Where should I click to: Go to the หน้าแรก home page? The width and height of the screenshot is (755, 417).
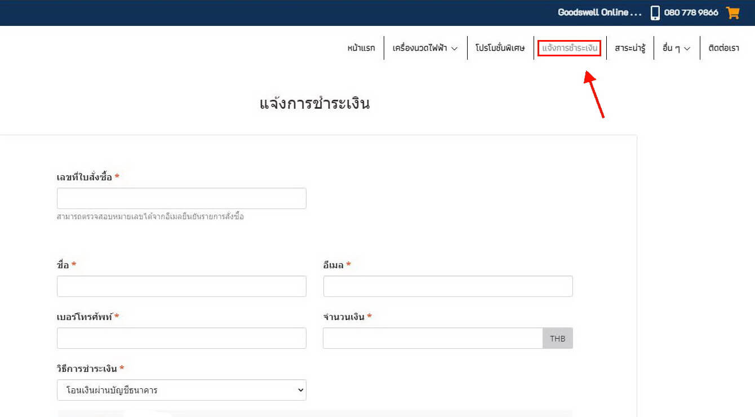pos(361,48)
